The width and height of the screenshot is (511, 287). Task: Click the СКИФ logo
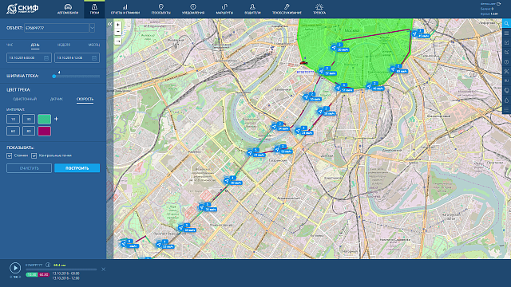coord(22,9)
